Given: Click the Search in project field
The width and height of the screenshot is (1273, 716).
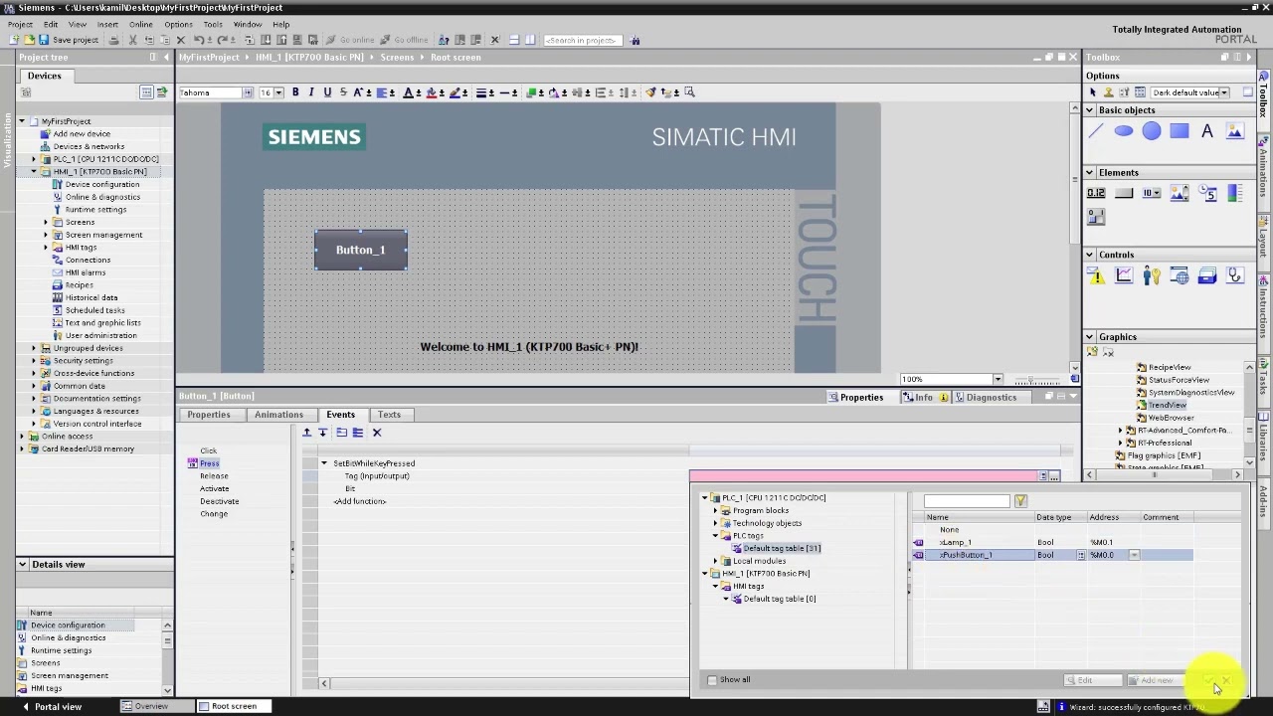Looking at the screenshot, I should coord(583,40).
